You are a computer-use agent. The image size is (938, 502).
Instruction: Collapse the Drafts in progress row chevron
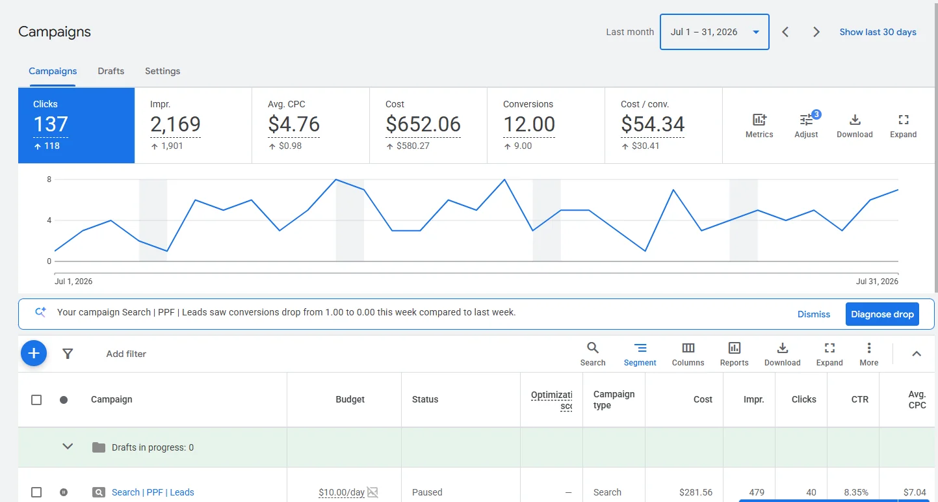point(68,447)
